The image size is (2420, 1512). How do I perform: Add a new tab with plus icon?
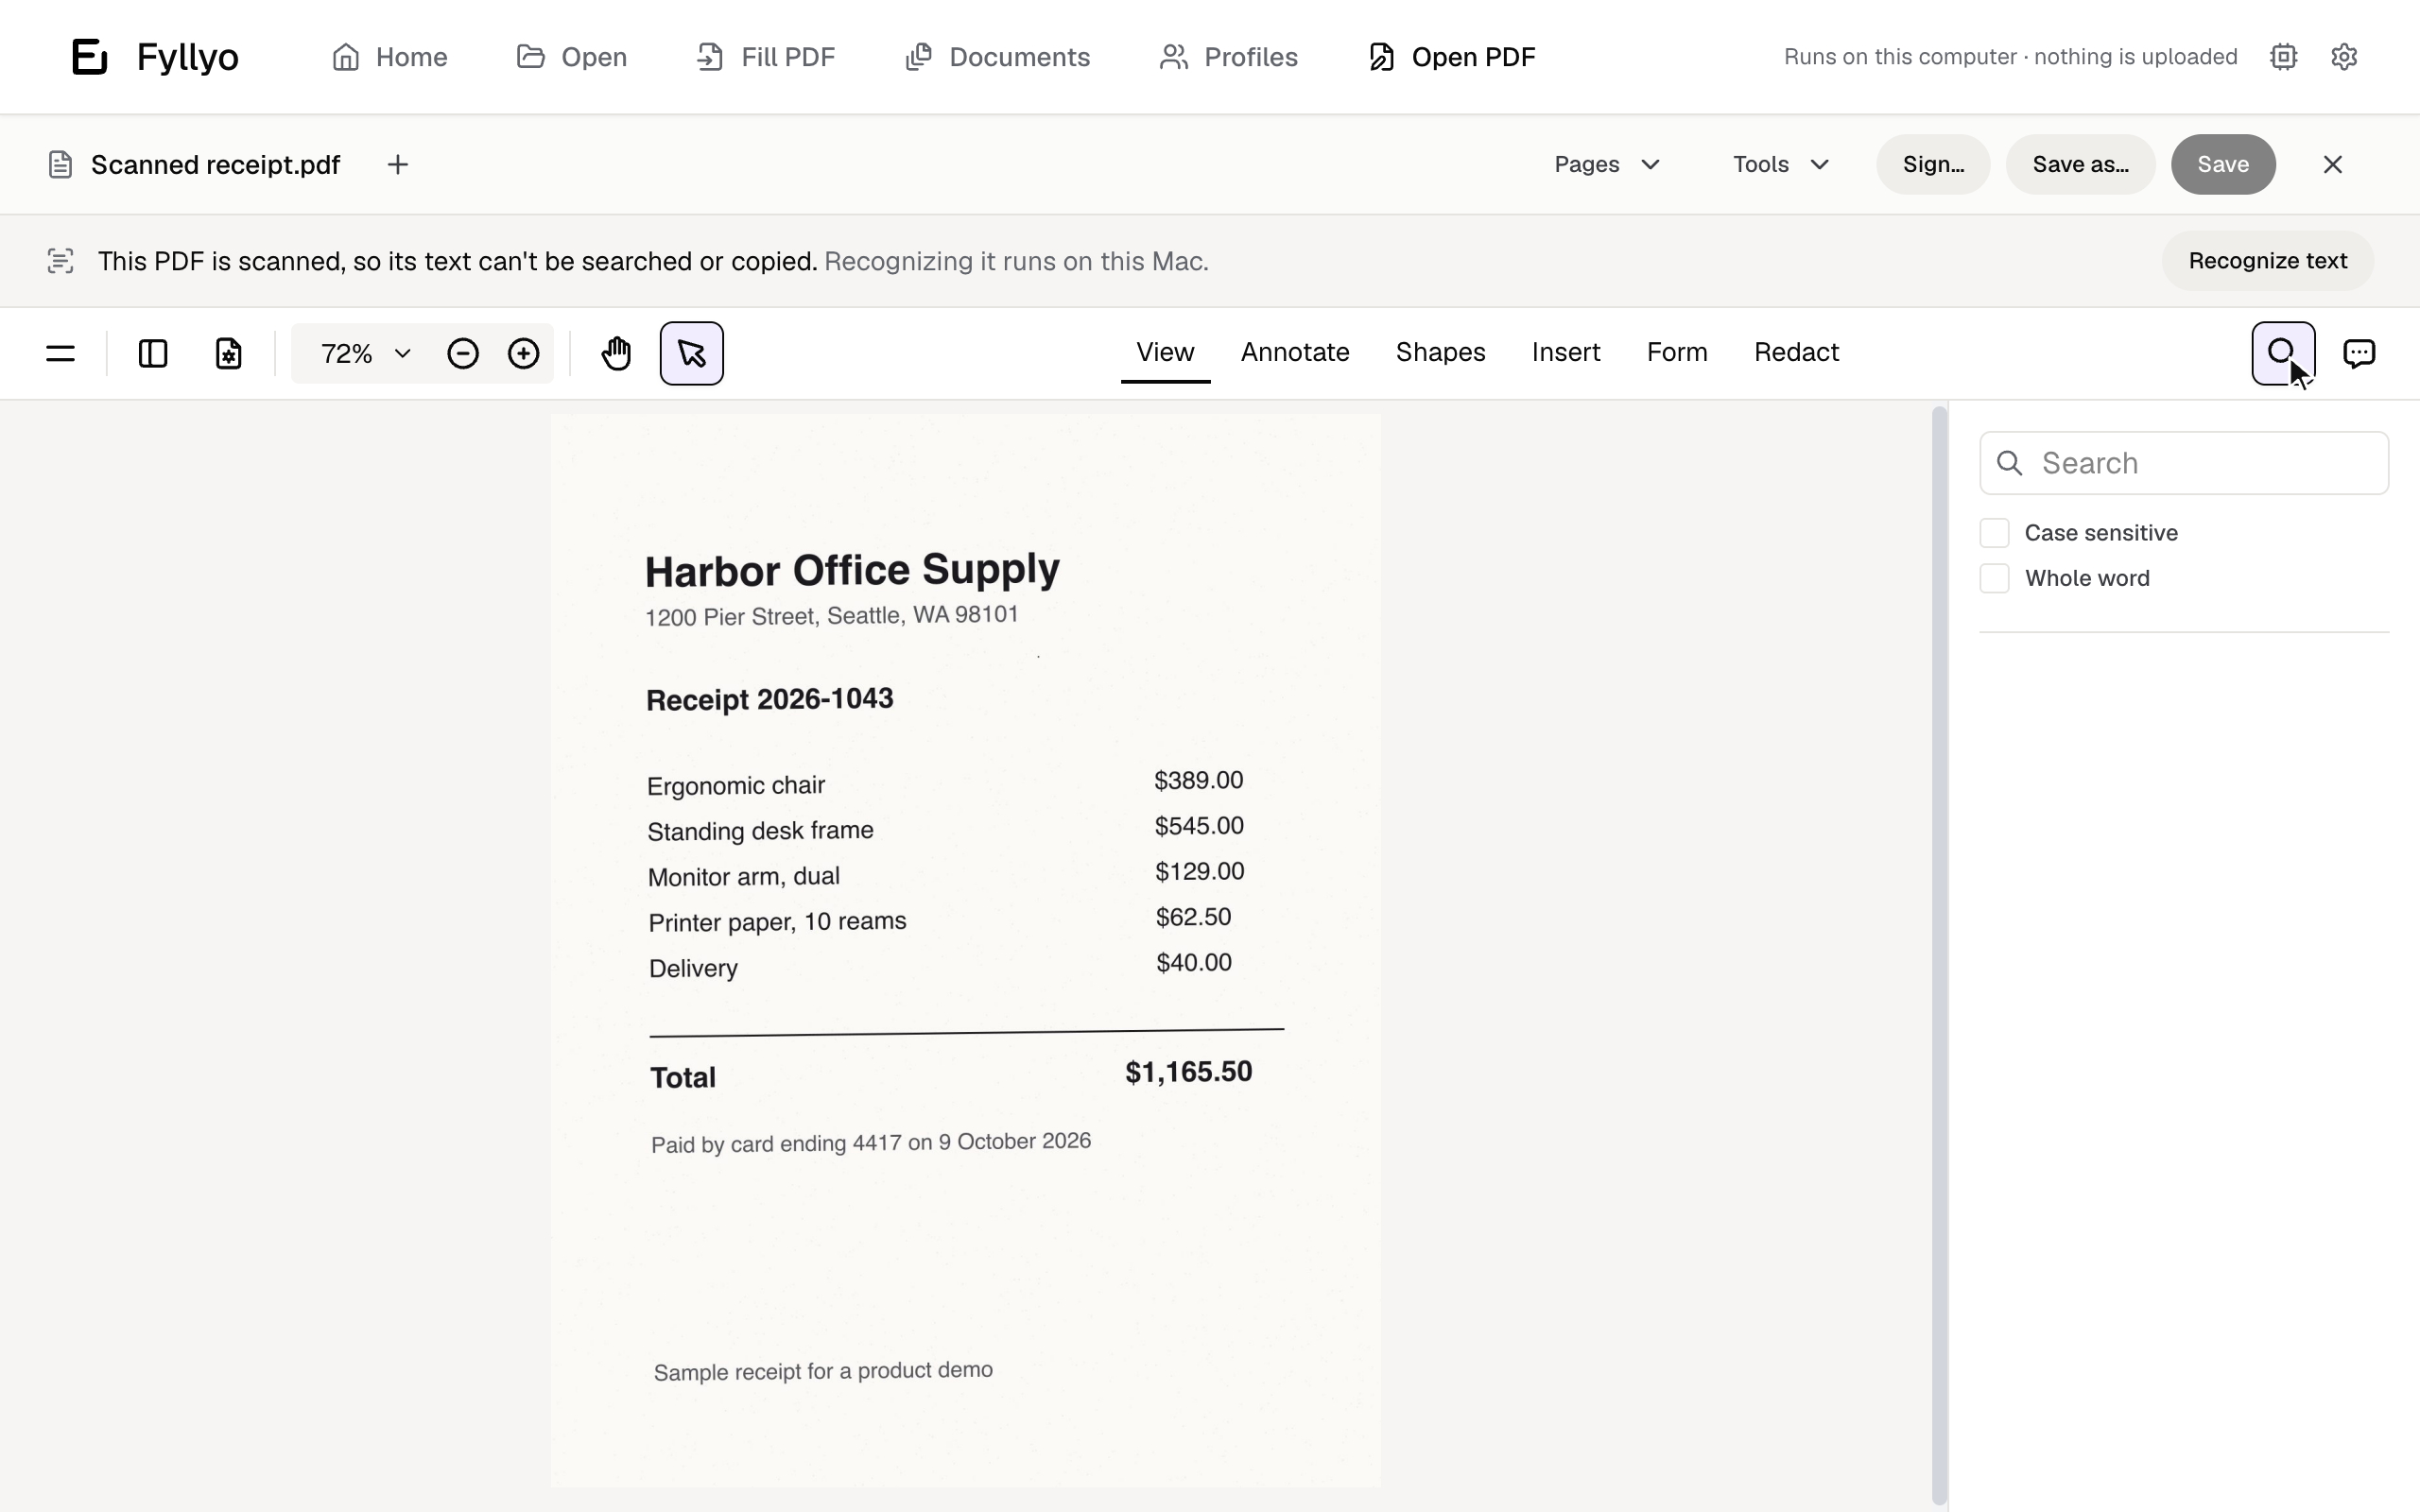pos(398,164)
